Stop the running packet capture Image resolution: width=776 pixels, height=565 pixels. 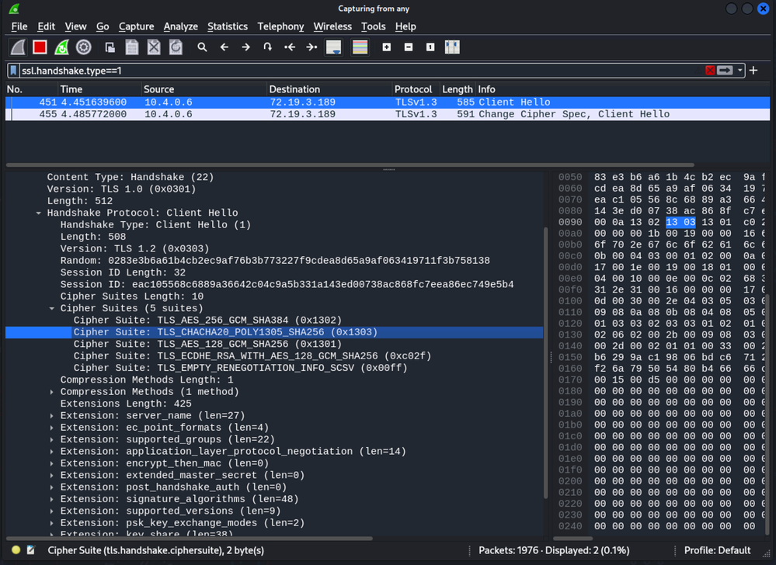(40, 47)
